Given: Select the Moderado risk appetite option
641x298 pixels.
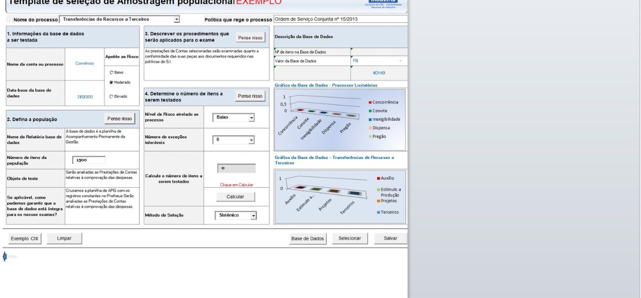Looking at the screenshot, I should 110,82.
